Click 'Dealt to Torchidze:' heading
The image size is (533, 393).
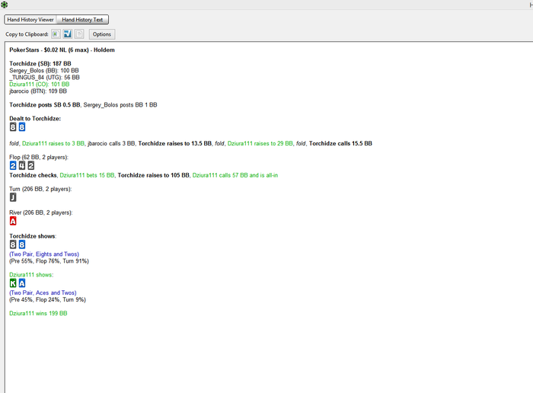coord(35,118)
